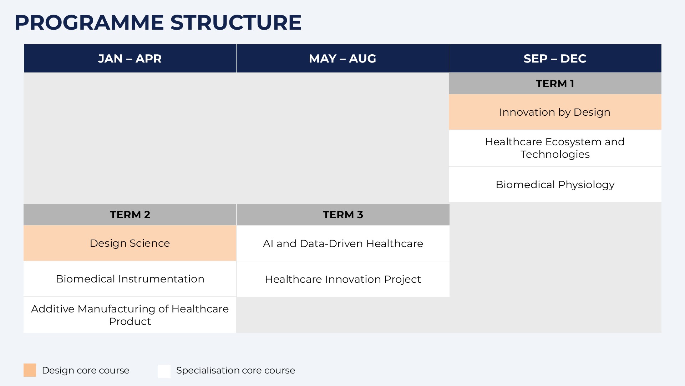Select the MAY – AUG column header

(x=342, y=59)
